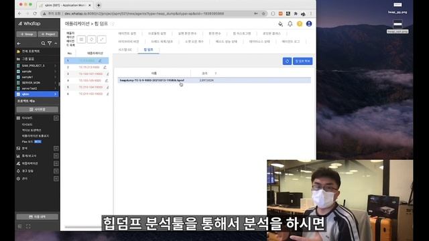
Task: Click edit pencil icon on agent row 5
Action: tap(107, 87)
